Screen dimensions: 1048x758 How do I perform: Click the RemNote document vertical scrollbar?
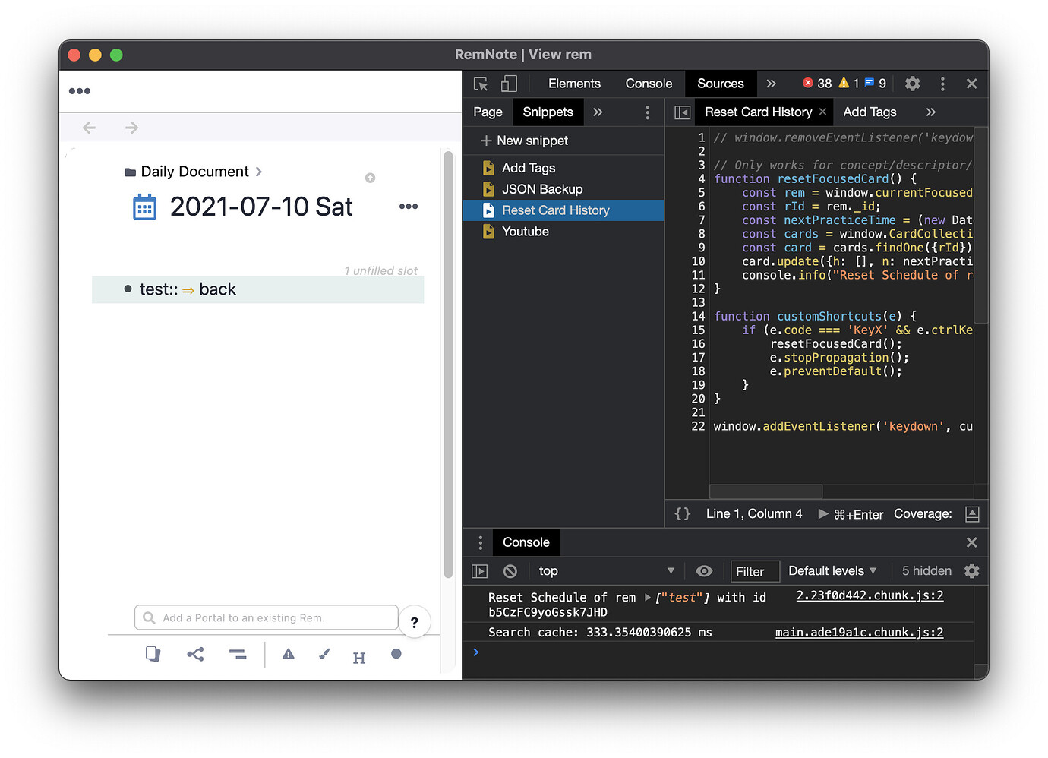(x=448, y=365)
